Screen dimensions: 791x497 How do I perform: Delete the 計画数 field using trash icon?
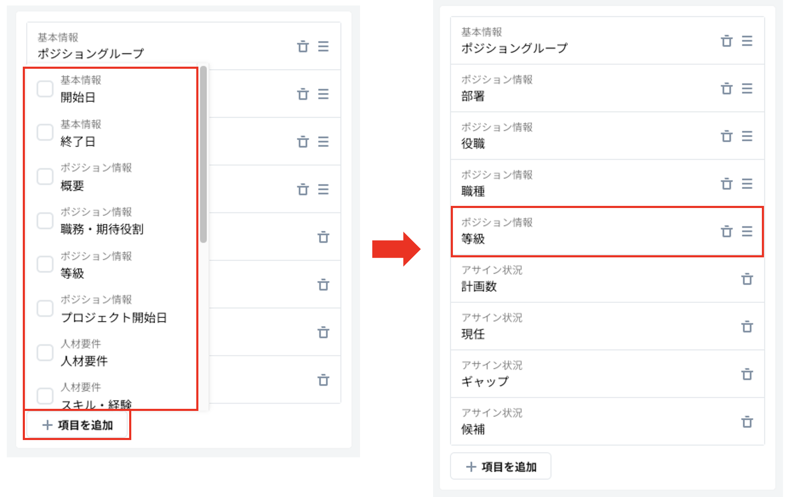click(747, 279)
